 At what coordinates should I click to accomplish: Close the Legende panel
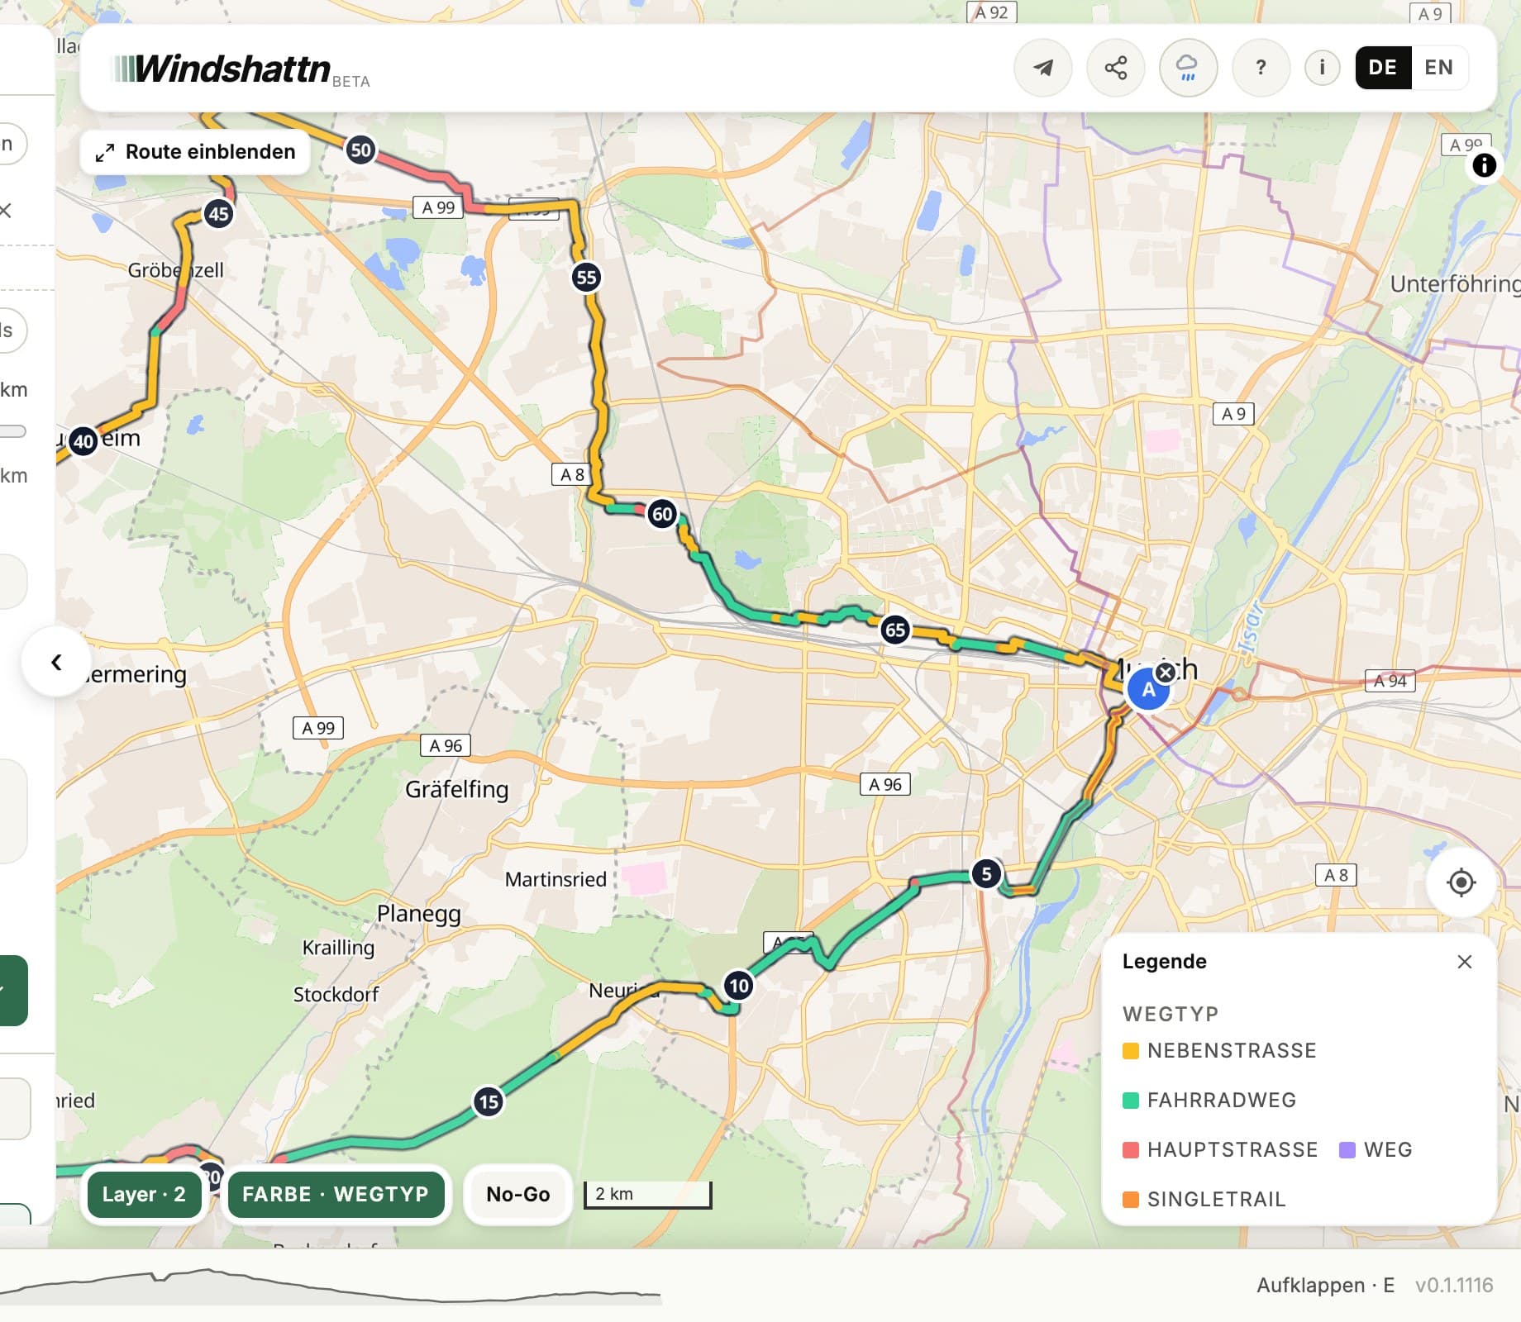(x=1465, y=962)
